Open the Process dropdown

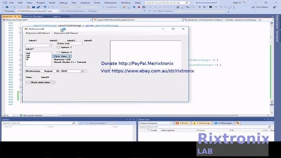[x=58, y=11]
